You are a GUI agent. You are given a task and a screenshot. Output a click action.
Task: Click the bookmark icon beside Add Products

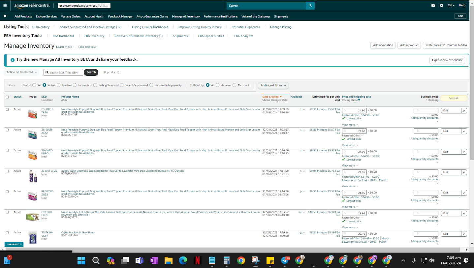tap(5, 16)
